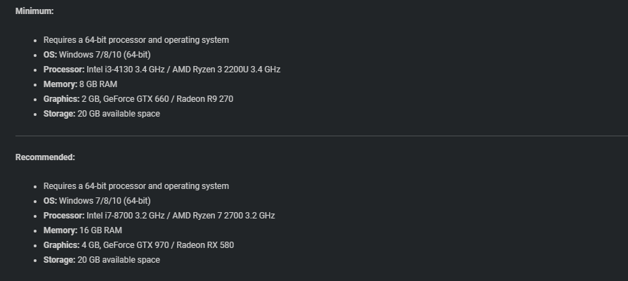628x281 pixels.
Task: Click the Radeon RX 580 text
Action: point(205,245)
